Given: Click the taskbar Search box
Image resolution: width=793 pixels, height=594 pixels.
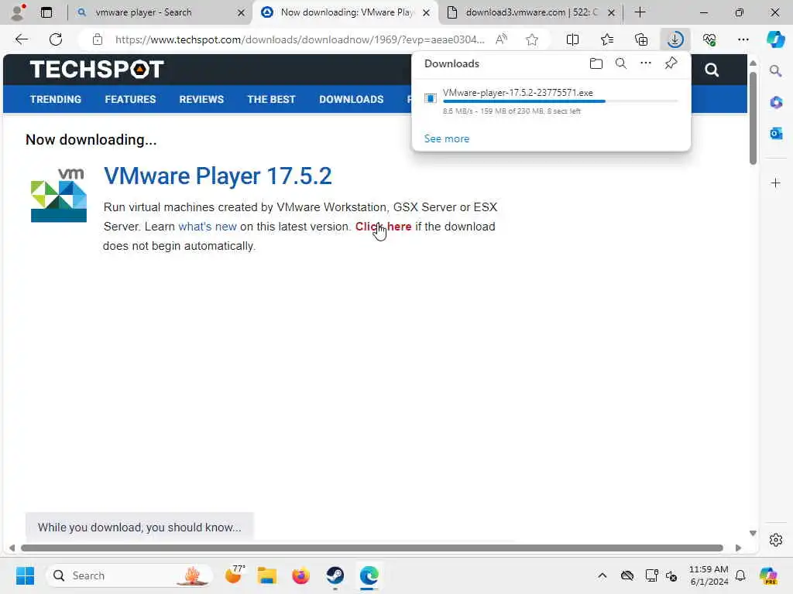Looking at the screenshot, I should pos(129,575).
